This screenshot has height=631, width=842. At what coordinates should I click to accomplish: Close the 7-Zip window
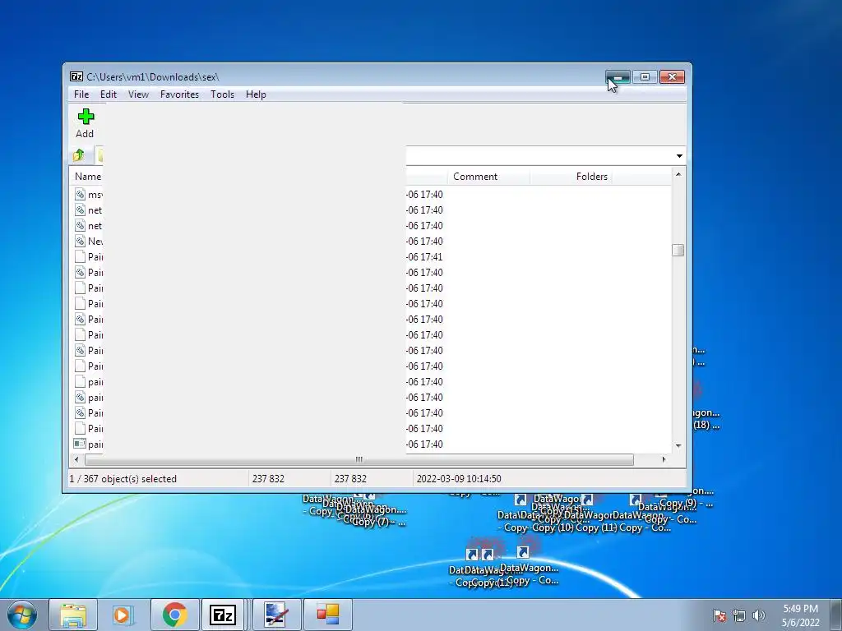point(672,77)
